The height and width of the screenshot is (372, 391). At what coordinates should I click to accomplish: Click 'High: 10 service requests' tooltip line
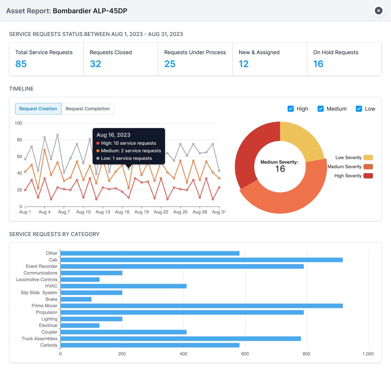129,143
